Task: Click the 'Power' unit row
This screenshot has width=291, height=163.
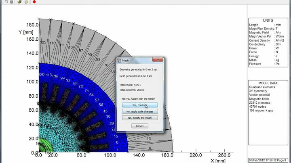Action: point(264,48)
